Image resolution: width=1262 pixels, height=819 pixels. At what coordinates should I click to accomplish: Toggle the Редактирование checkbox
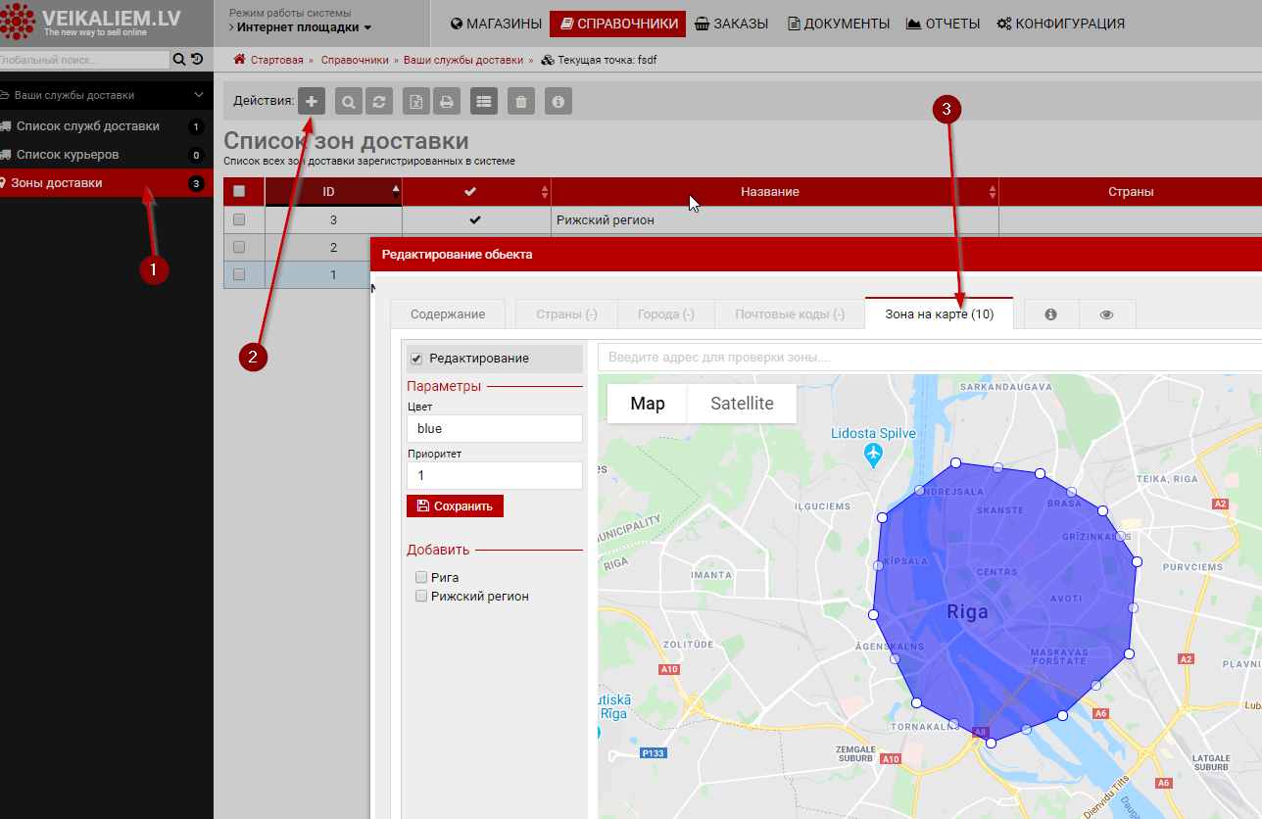point(416,359)
